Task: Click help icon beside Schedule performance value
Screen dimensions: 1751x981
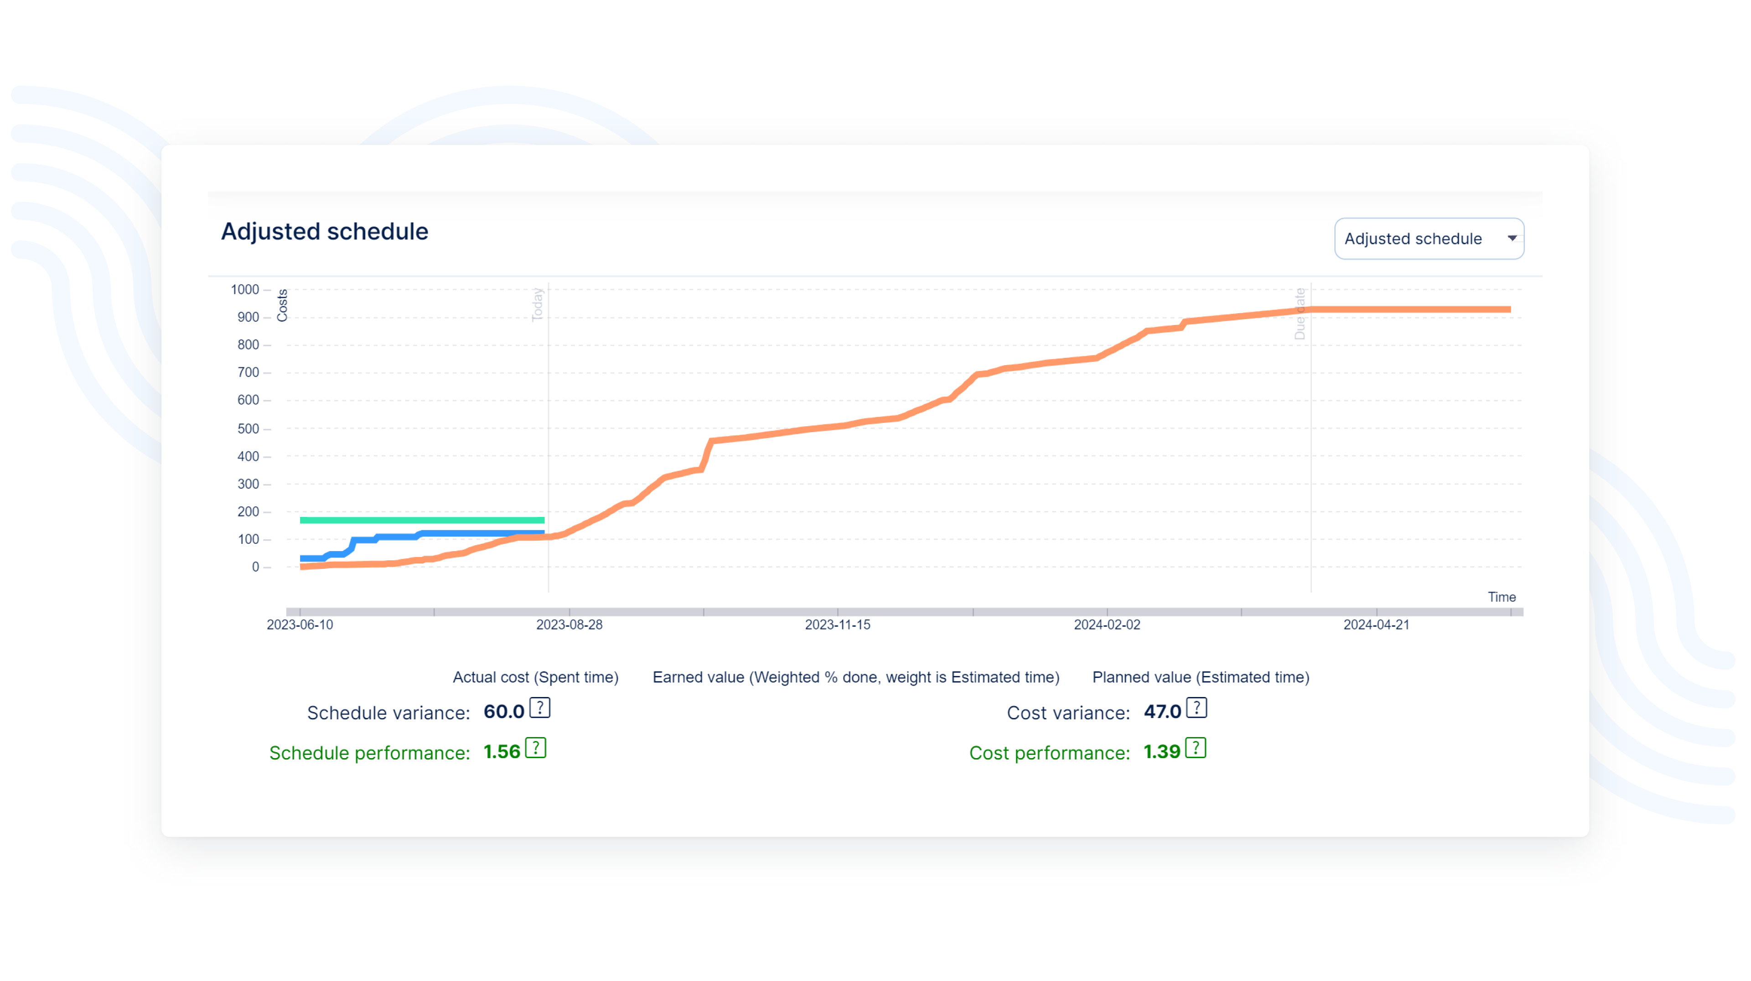Action: (x=536, y=748)
